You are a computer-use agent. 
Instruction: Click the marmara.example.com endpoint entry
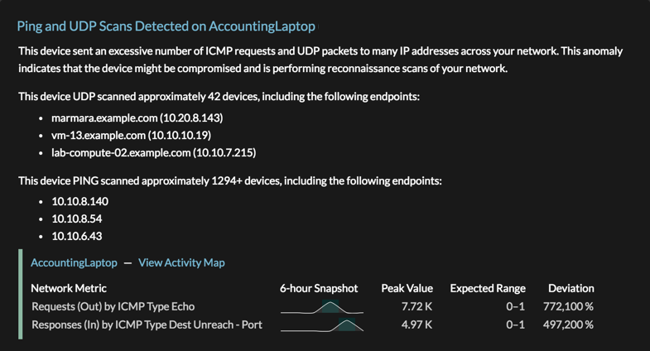coord(137,118)
